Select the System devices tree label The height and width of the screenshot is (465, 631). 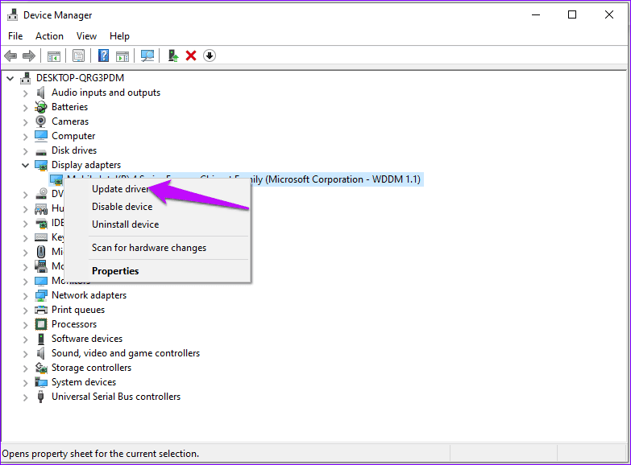pos(84,382)
